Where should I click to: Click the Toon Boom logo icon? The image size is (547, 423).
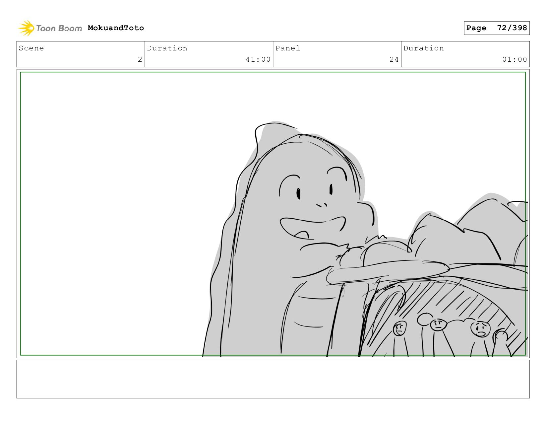(26, 28)
